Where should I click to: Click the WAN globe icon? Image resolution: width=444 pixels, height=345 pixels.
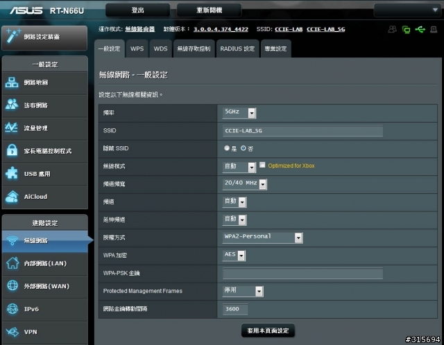tap(12, 285)
